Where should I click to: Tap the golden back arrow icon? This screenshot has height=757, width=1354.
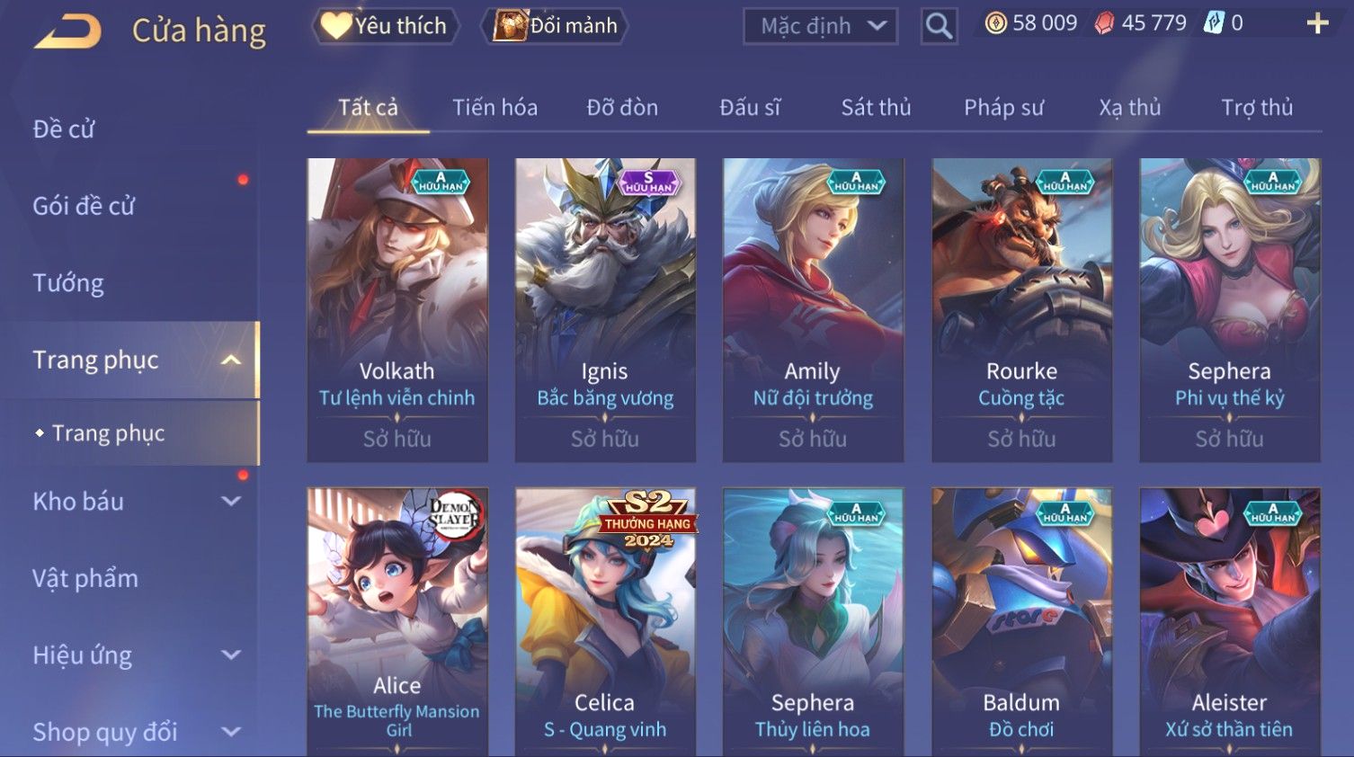pyautogui.click(x=68, y=31)
